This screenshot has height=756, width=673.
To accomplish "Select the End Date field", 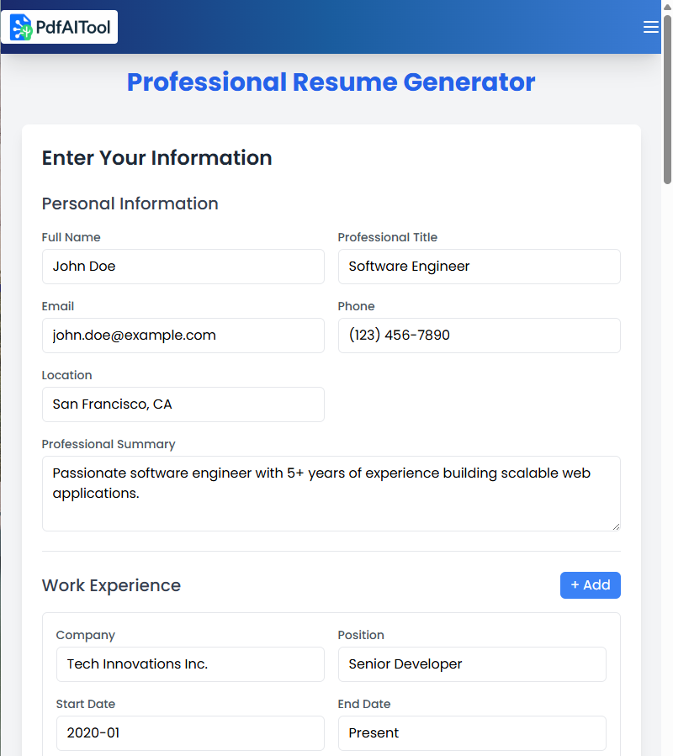I will point(471,733).
